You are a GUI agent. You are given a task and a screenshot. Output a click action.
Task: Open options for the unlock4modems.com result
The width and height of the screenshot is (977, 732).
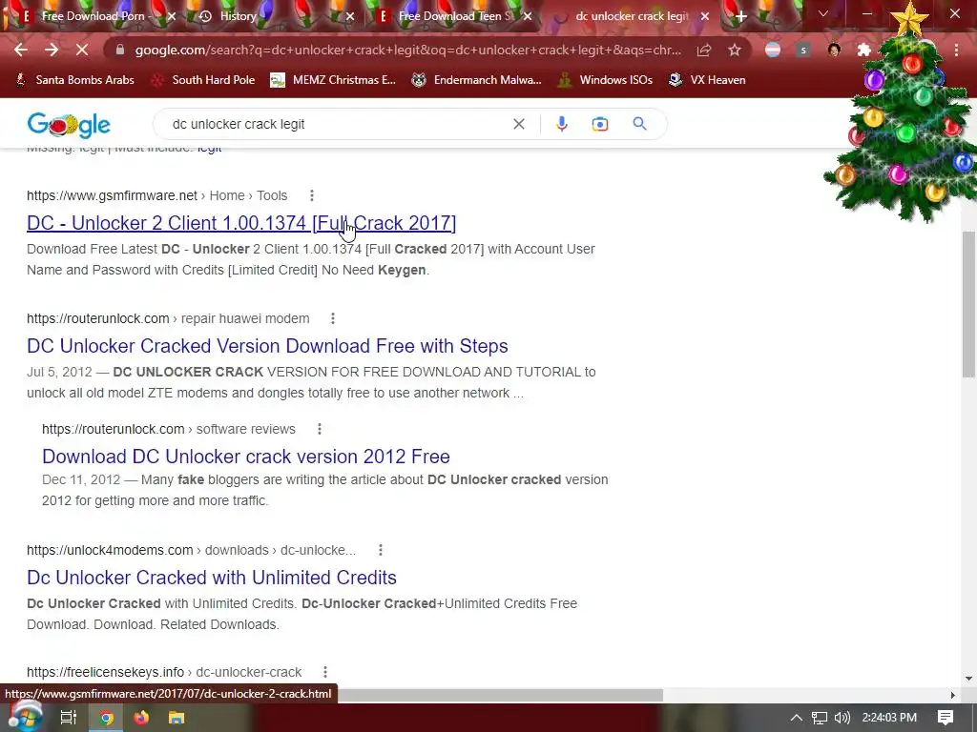point(380,550)
